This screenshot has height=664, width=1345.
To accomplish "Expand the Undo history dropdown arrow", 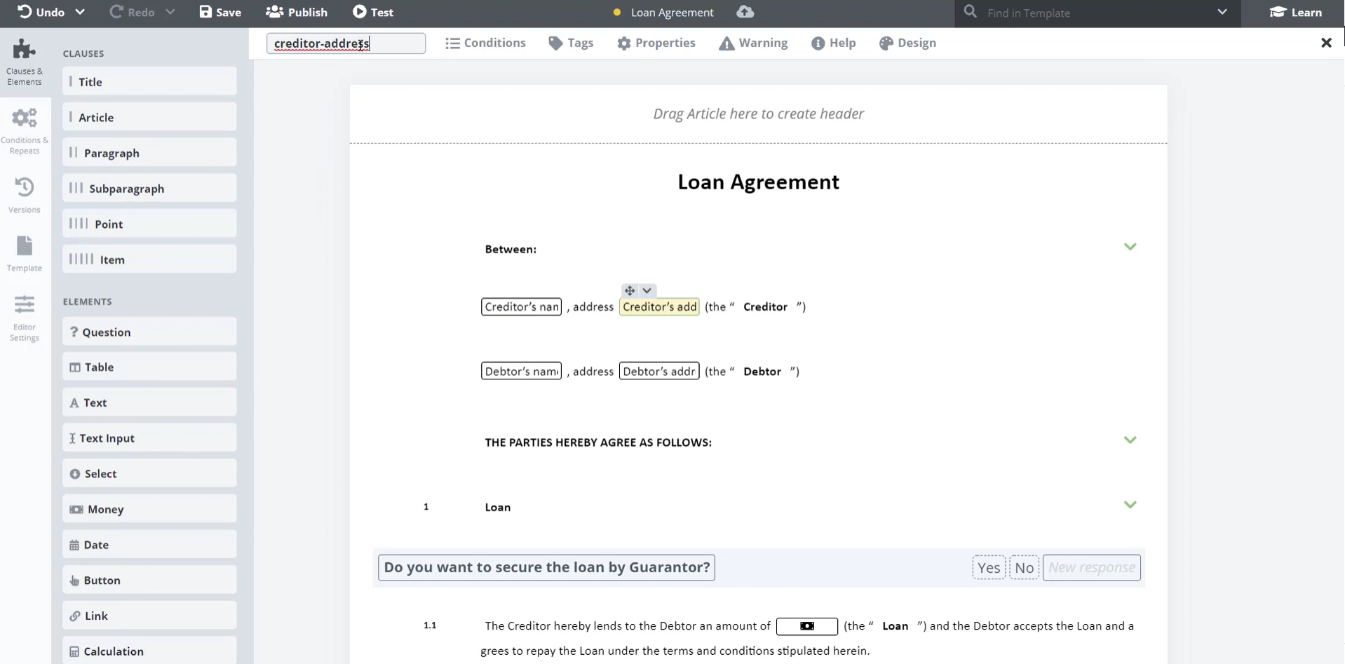I will coord(80,12).
